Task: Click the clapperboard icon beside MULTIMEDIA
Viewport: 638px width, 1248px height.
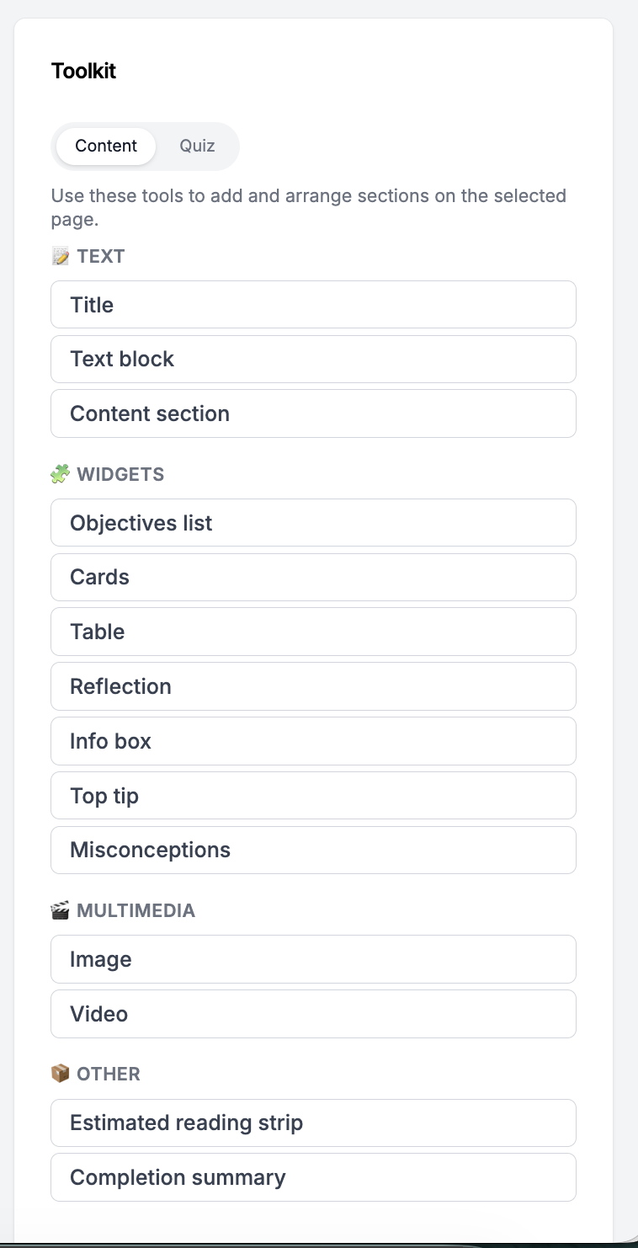Action: coord(60,910)
